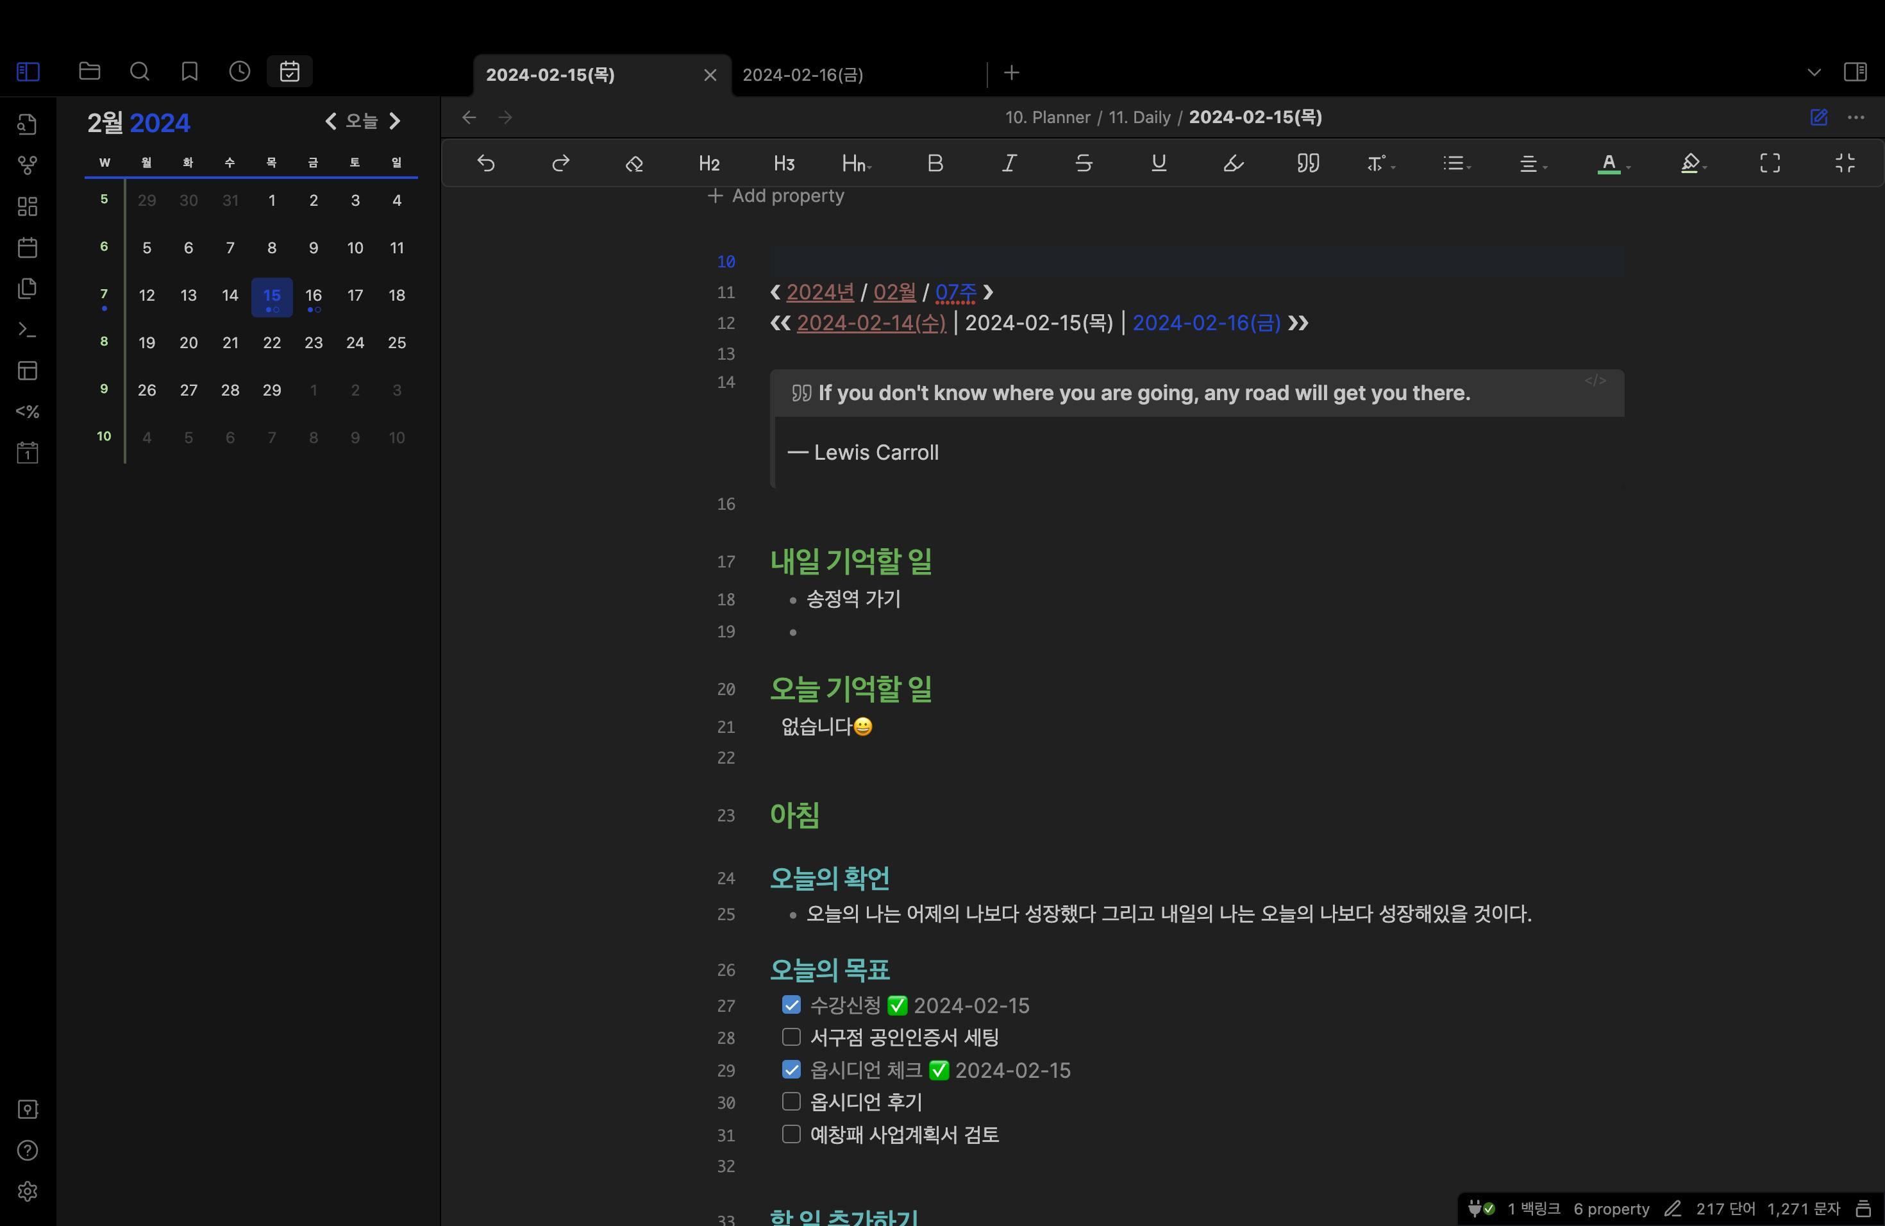This screenshot has width=1885, height=1226.
Task: Select the calendar view tab icon
Action: tap(290, 72)
